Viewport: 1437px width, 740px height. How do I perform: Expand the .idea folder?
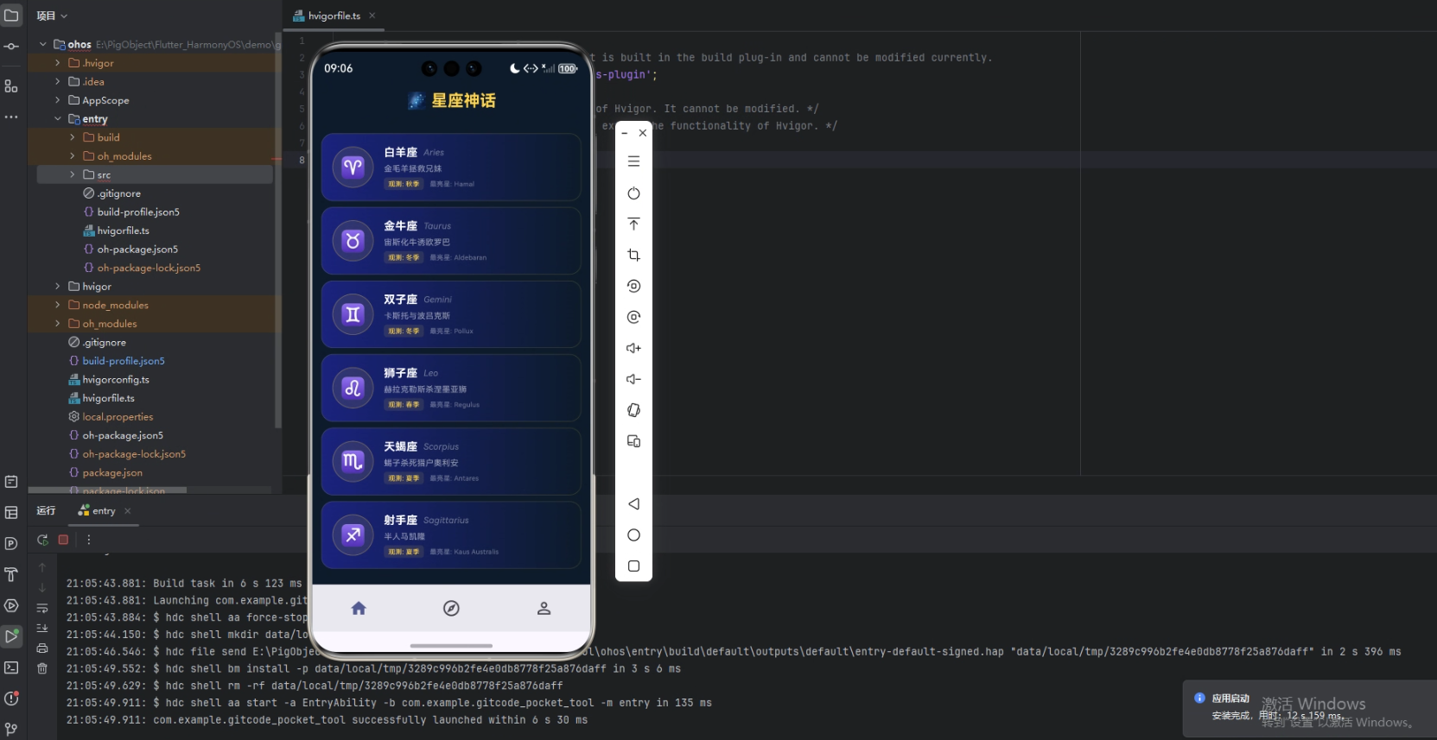tap(58, 81)
